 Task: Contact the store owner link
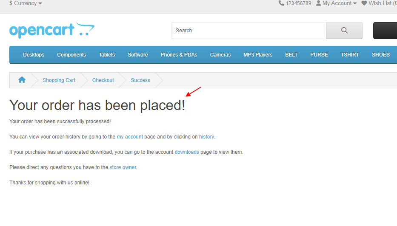pyautogui.click(x=123, y=167)
